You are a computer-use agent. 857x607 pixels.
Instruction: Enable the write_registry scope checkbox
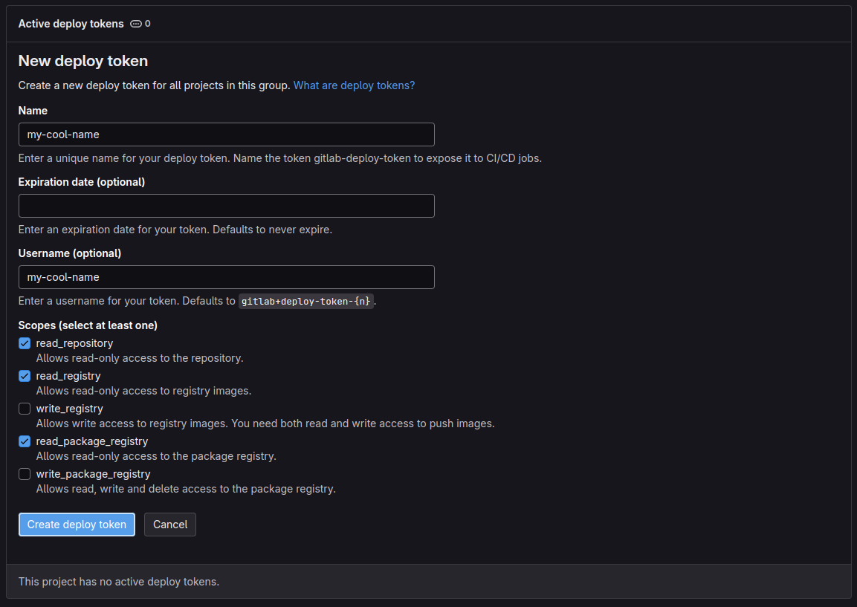25,409
